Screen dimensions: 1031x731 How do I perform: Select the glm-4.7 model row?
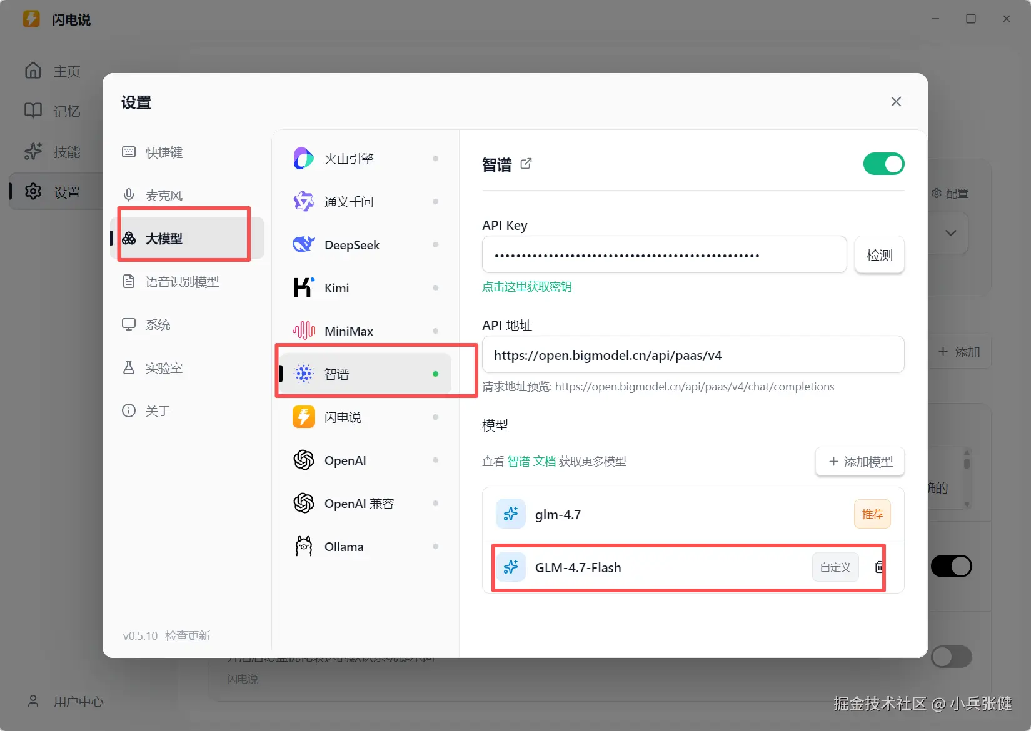[x=693, y=514]
